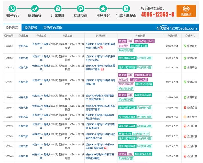Click status icon for complaint 1466791
Viewport: 203px width, 163px height.
(x=185, y=82)
